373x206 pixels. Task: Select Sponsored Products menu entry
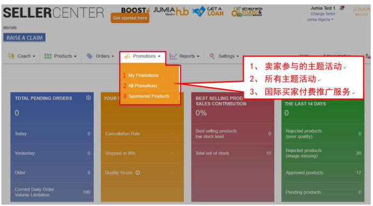tap(149, 96)
